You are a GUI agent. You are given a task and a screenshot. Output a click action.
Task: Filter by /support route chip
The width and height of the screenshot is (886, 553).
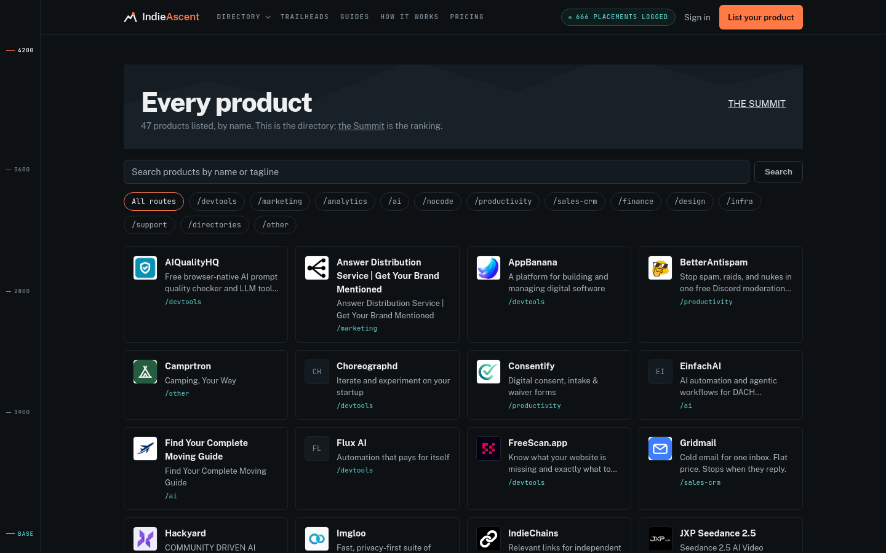pos(150,225)
